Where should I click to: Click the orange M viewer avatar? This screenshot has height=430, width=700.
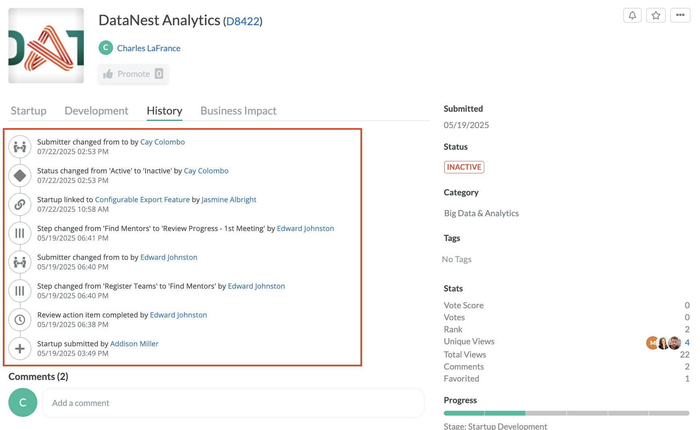click(x=651, y=343)
